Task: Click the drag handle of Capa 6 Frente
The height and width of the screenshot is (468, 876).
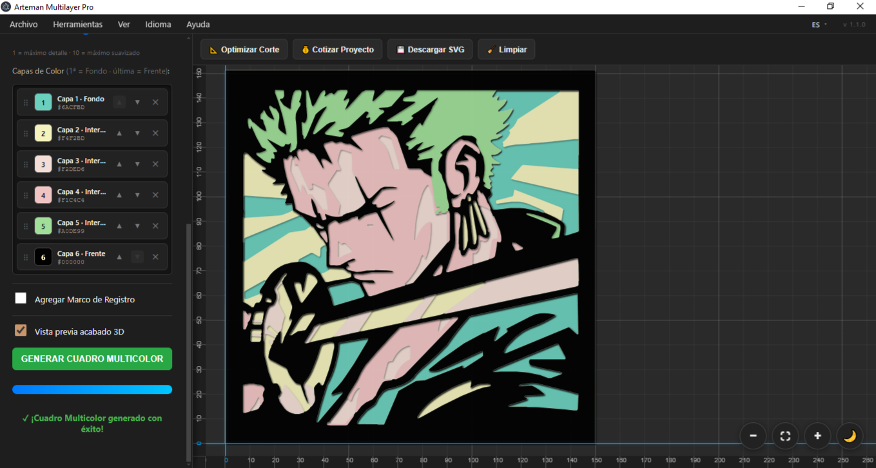Action: (26, 257)
